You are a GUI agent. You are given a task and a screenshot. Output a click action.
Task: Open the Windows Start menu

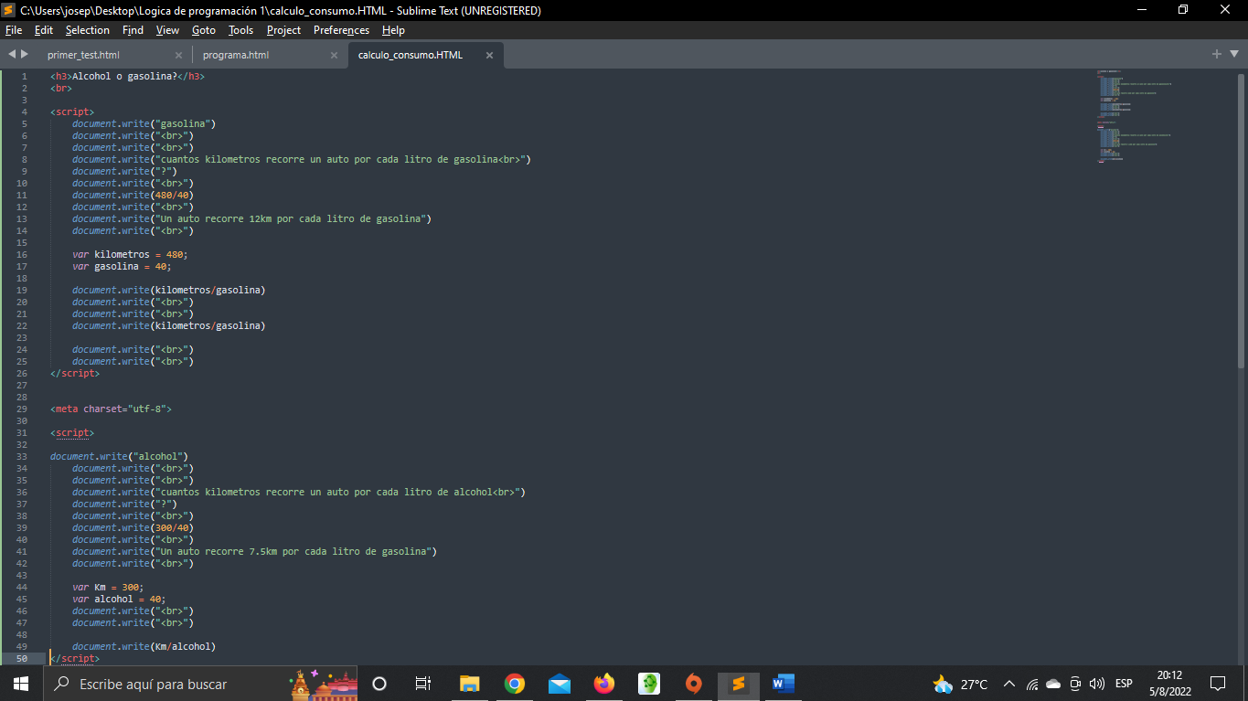21,684
